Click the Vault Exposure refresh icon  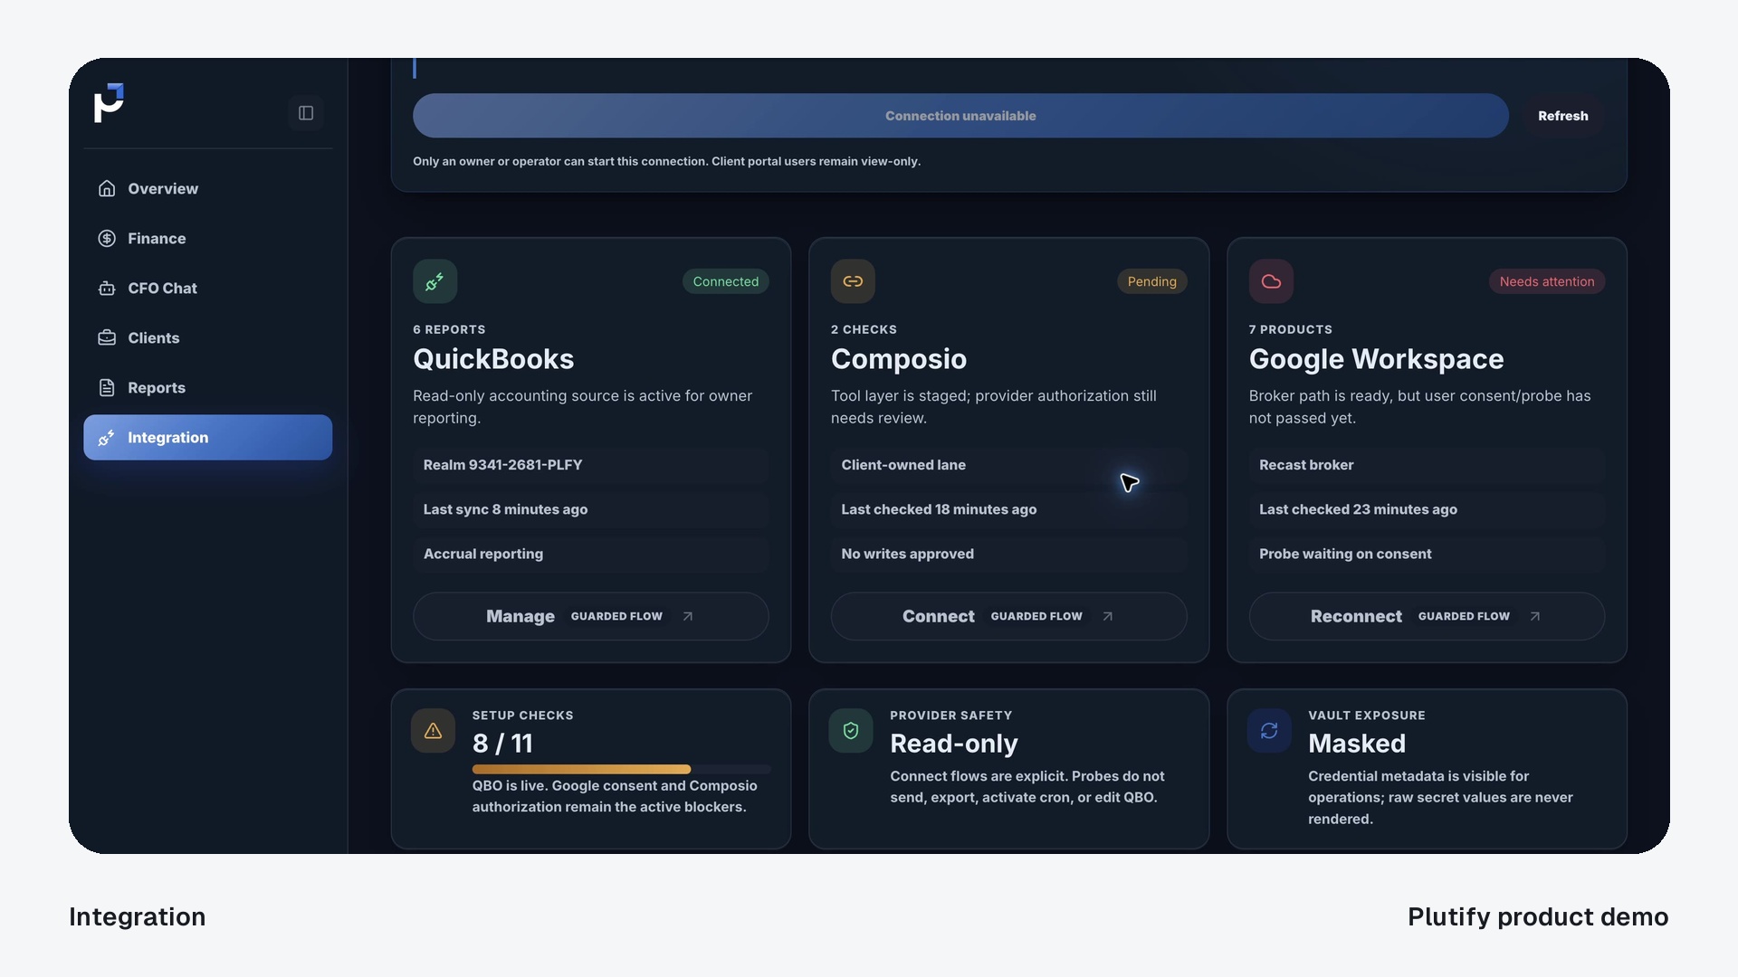click(1269, 730)
